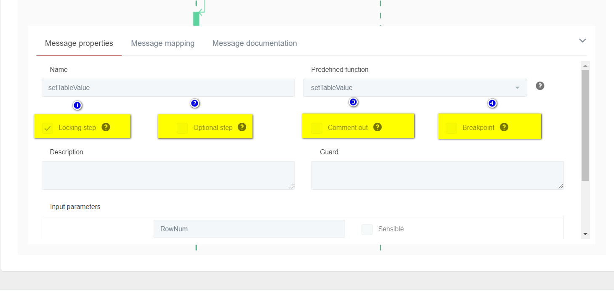The width and height of the screenshot is (614, 291).
Task: Uncheck the Locking step checkbox
Action: (48, 128)
